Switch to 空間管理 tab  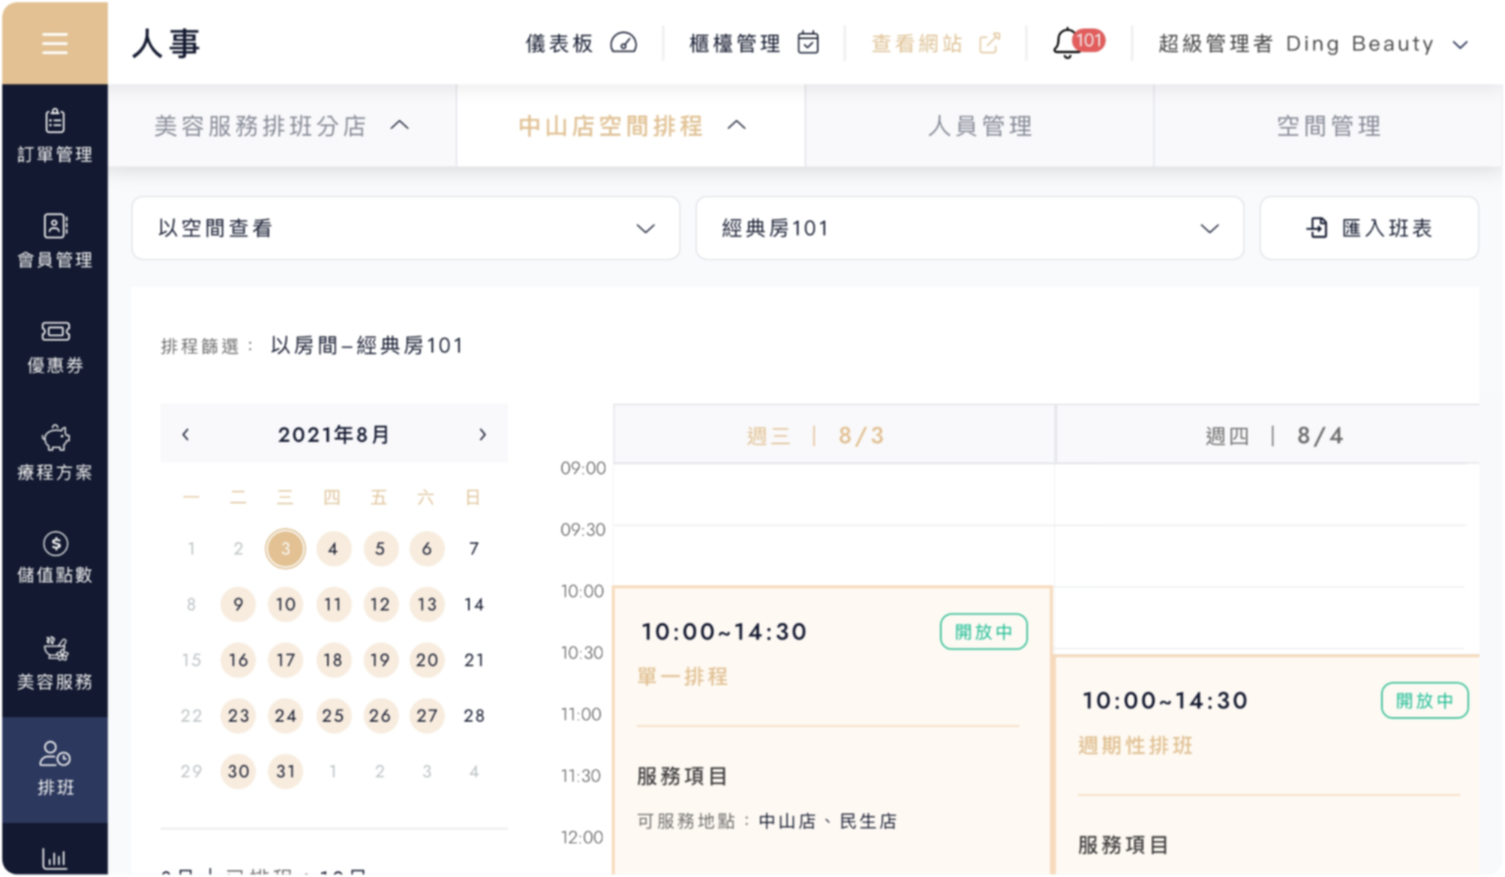point(1329,125)
